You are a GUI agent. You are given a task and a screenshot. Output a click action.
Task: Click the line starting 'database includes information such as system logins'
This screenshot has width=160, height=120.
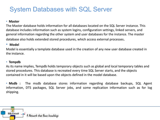coord(74,30)
